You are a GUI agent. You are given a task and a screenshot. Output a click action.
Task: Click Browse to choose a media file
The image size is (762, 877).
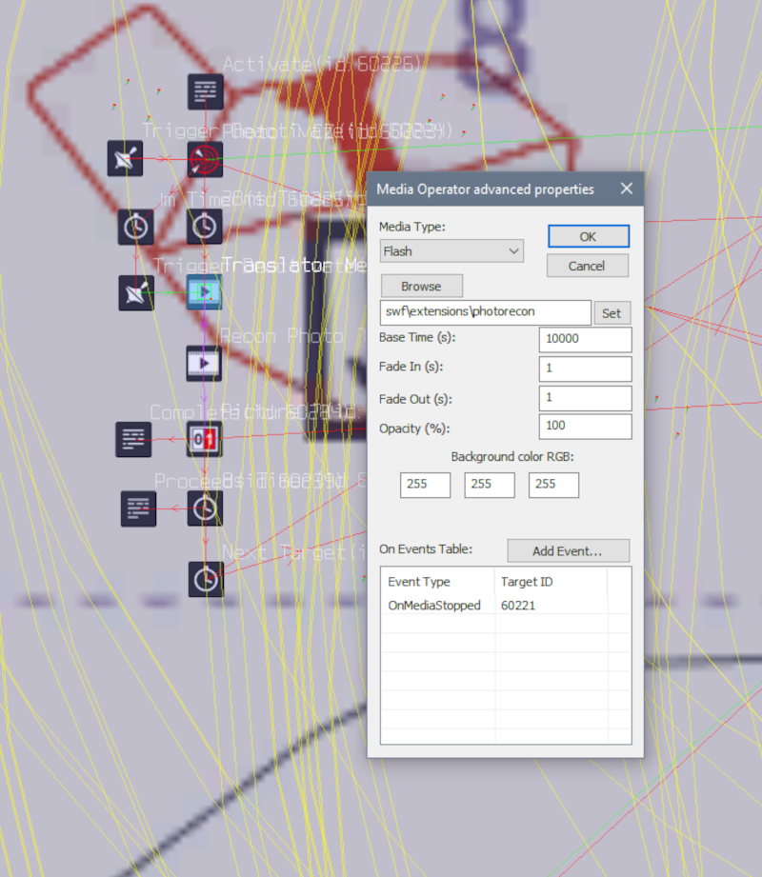tap(422, 286)
